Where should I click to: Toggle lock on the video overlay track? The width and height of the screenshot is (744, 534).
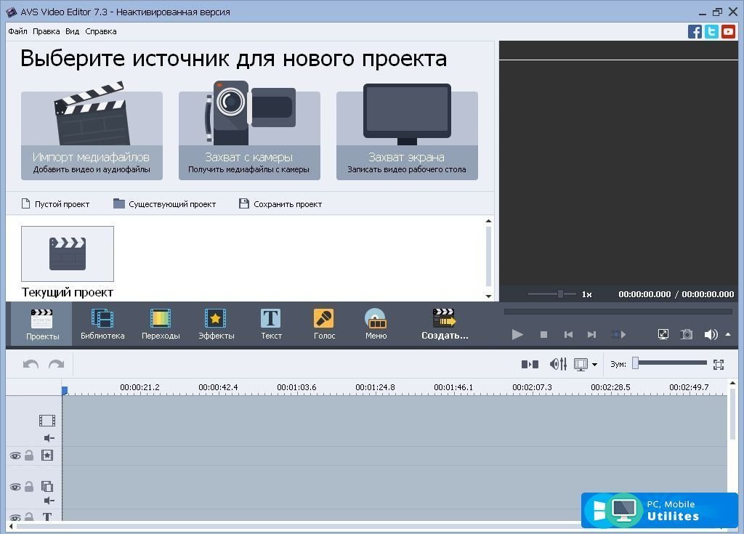click(x=29, y=487)
